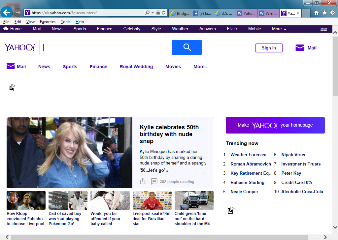Click the Make Yahoo your homepage banner
The image size is (338, 240).
[275, 125]
